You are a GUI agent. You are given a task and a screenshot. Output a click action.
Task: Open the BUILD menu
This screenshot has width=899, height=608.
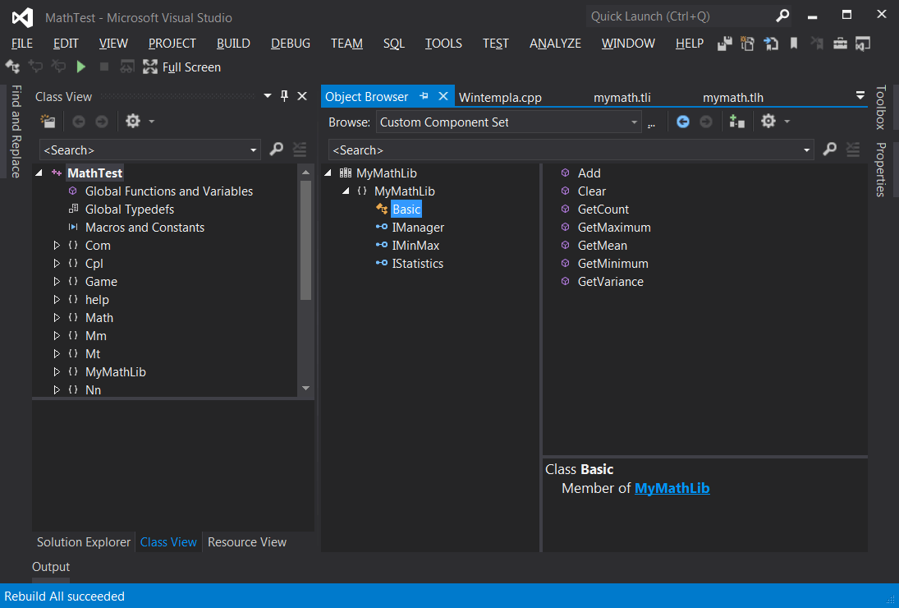(x=233, y=43)
